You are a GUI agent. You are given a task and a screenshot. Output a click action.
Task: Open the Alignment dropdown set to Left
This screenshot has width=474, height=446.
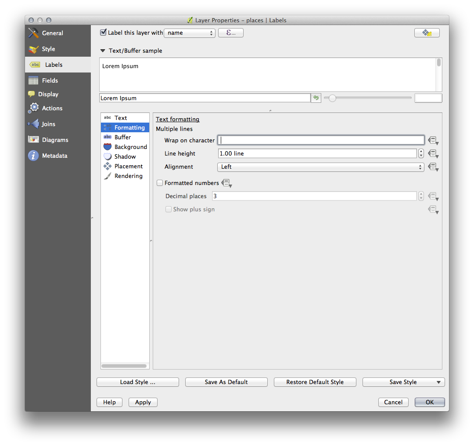[320, 167]
